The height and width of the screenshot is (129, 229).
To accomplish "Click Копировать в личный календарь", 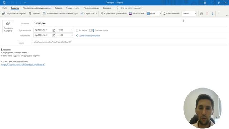I will 60,14.
